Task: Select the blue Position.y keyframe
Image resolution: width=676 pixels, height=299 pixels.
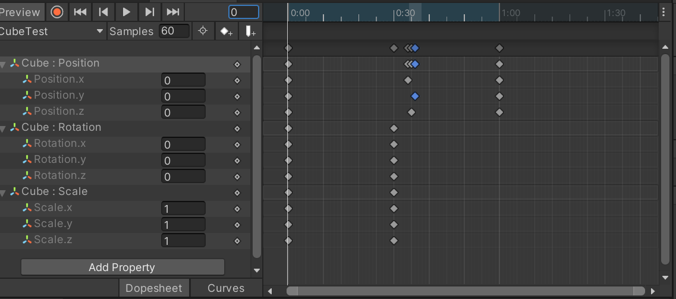Action: point(415,96)
